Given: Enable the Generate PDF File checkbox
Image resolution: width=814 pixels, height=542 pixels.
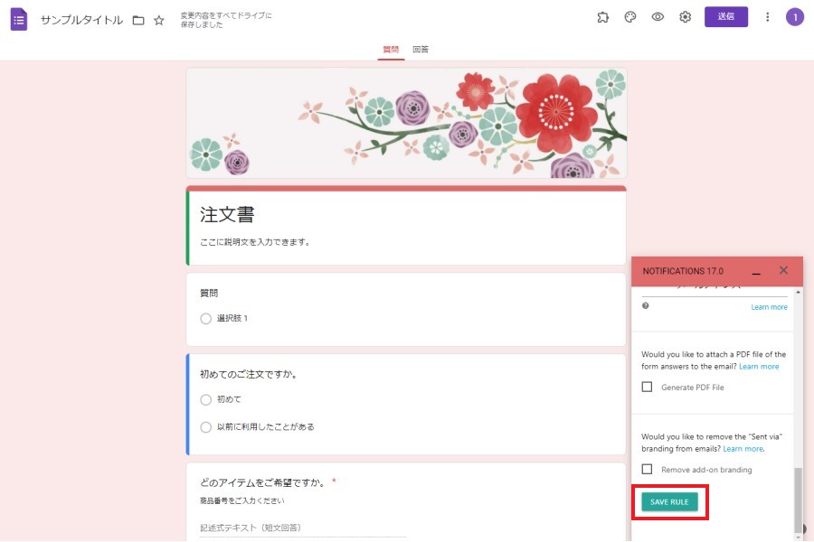Looking at the screenshot, I should click(647, 387).
